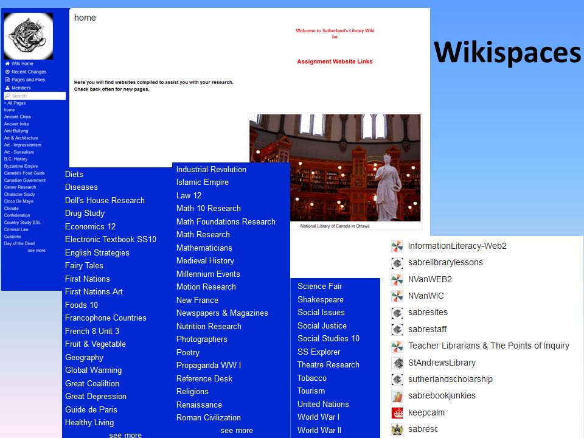Open the Members menu item

[21, 88]
